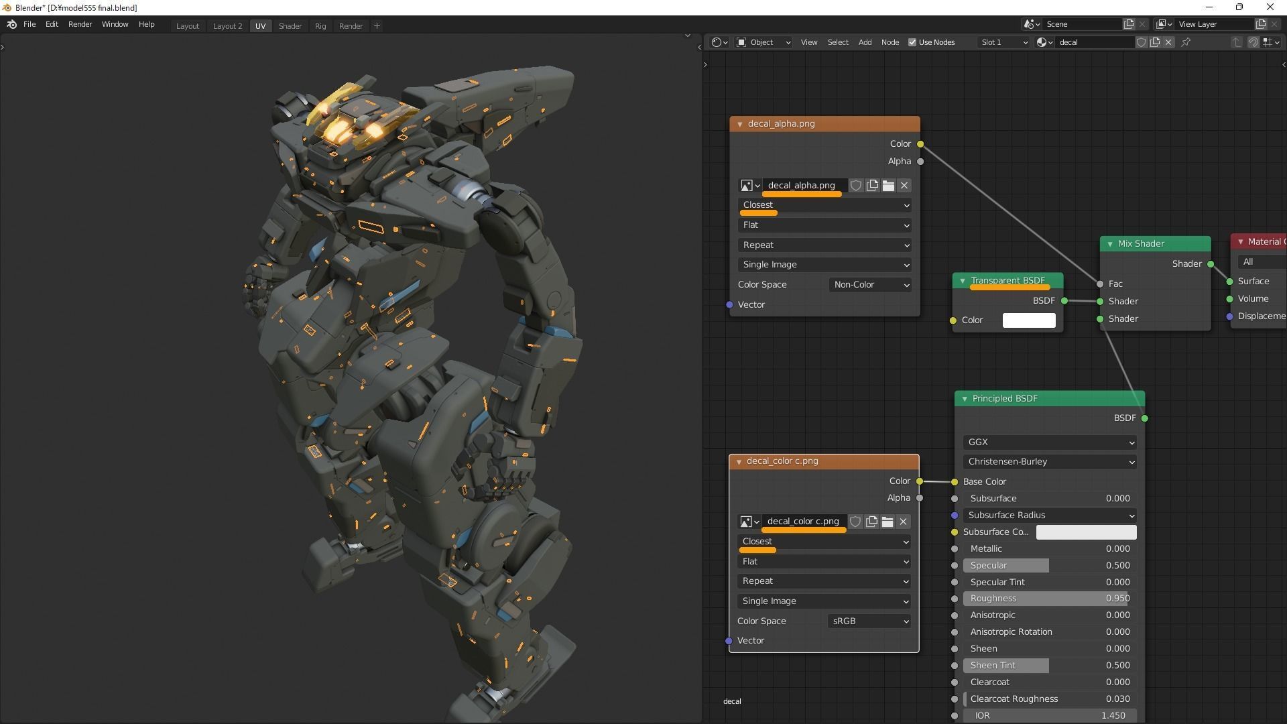
Task: Toggle fake user shield in decal_alpha.png node
Action: coord(856,186)
